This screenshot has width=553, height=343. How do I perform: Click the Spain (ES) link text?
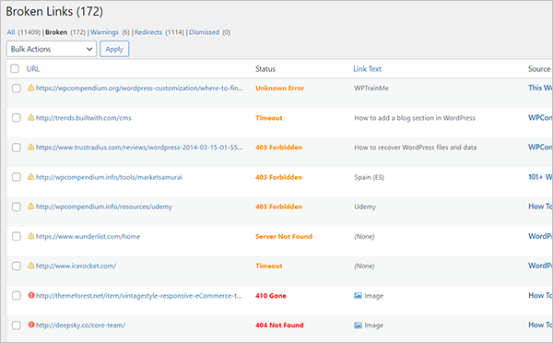click(369, 177)
